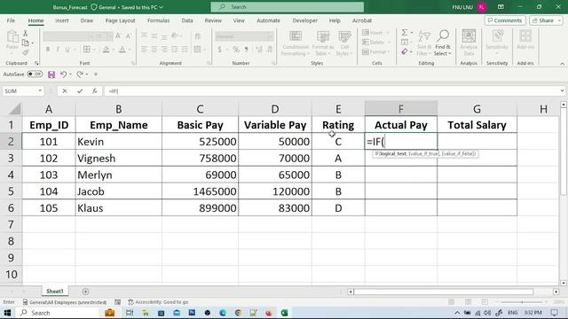
Task: Expand the formula bar chevron
Action: [x=562, y=90]
